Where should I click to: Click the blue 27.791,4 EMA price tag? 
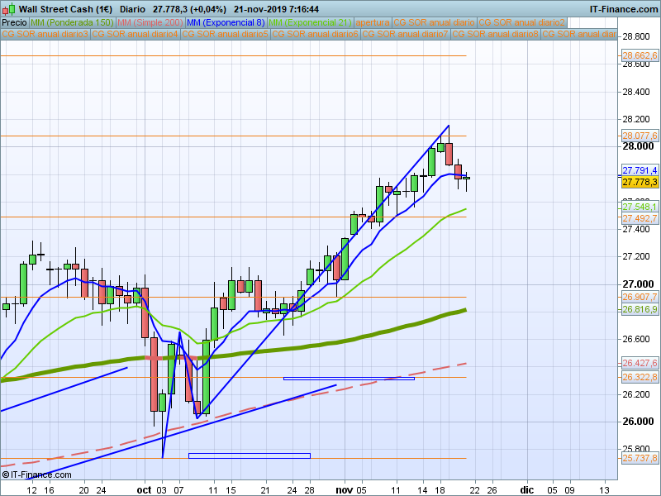[640, 170]
